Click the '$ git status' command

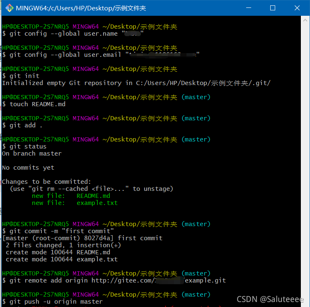(x=24, y=146)
